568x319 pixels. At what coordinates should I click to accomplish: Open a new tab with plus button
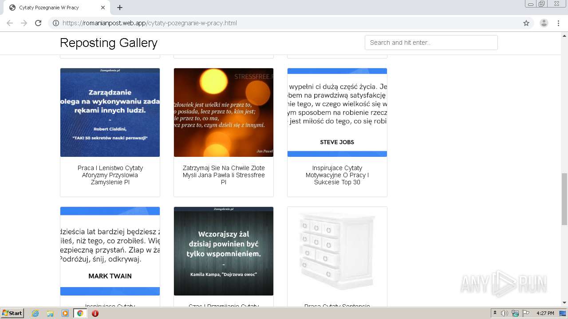(120, 8)
